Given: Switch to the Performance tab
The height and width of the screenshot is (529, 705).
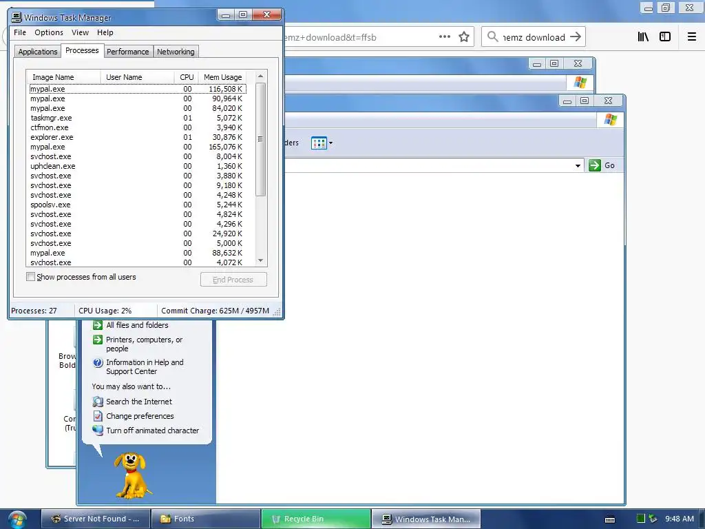Looking at the screenshot, I should pos(127,52).
